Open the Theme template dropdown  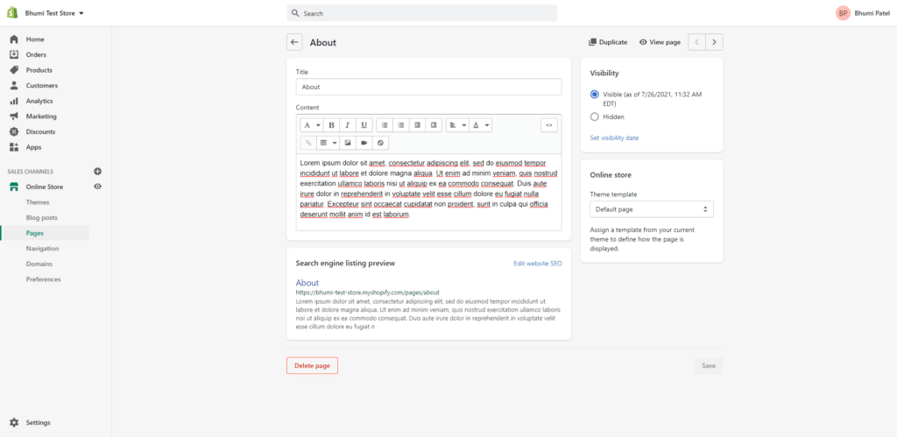(651, 209)
